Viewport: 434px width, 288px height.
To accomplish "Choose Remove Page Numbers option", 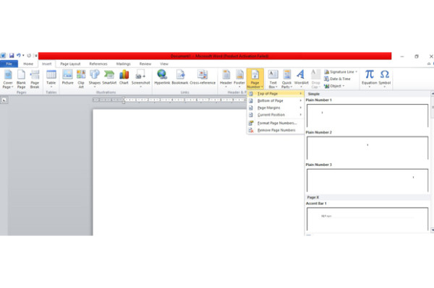I will click(x=276, y=130).
